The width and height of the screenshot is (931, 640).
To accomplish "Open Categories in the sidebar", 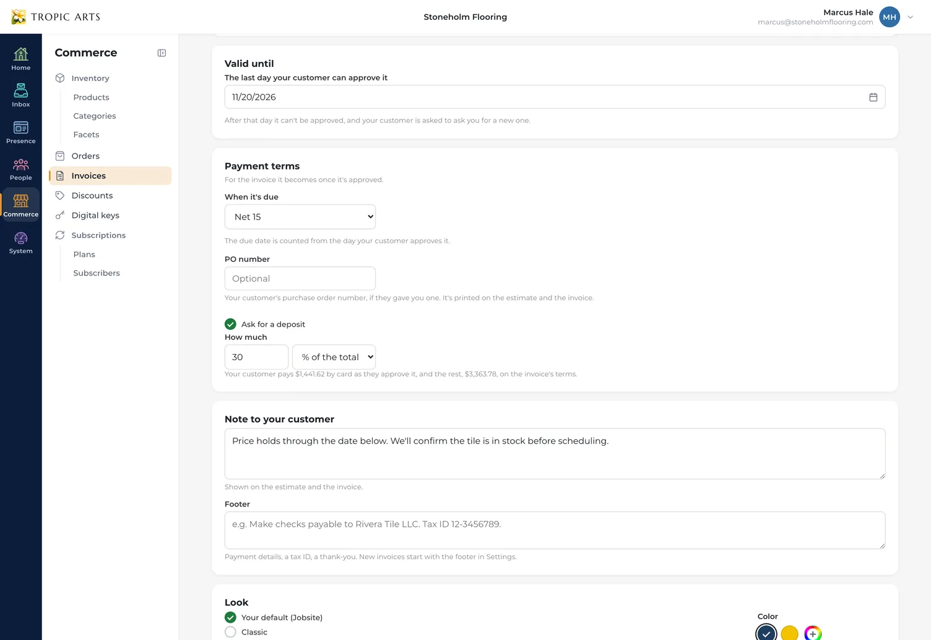I will coord(95,116).
